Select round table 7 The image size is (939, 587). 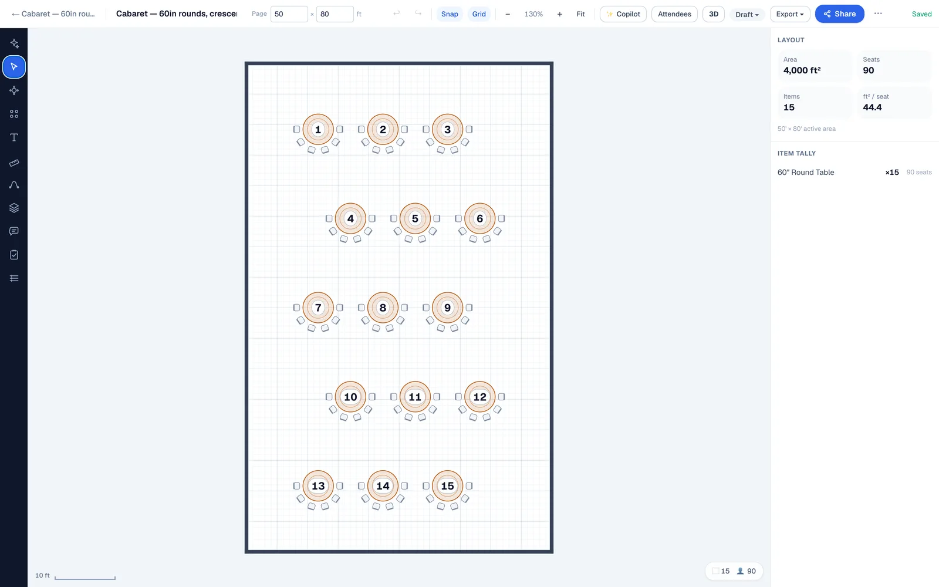pos(318,308)
